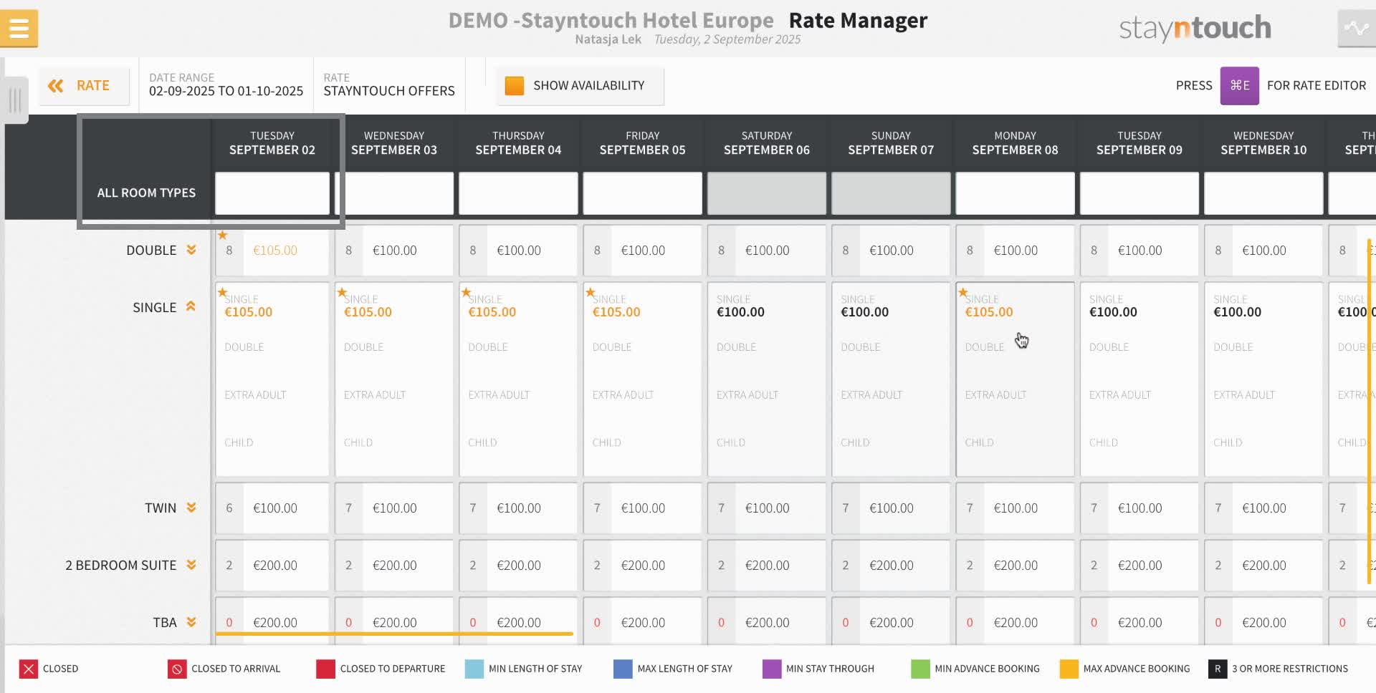Click the R three-or-more restrictions icon
1376x693 pixels.
click(1217, 669)
